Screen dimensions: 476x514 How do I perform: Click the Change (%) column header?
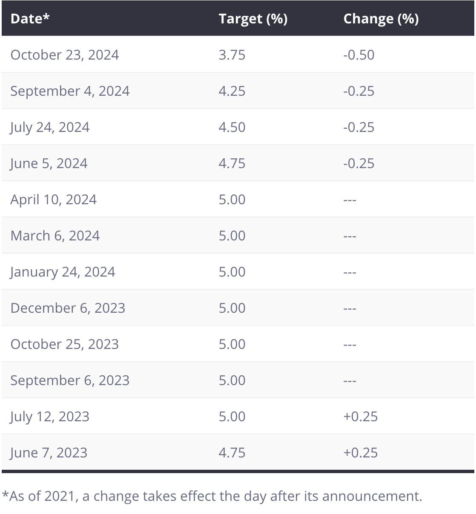(381, 19)
